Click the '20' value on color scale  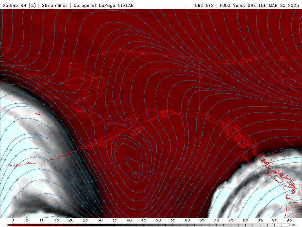71,220
